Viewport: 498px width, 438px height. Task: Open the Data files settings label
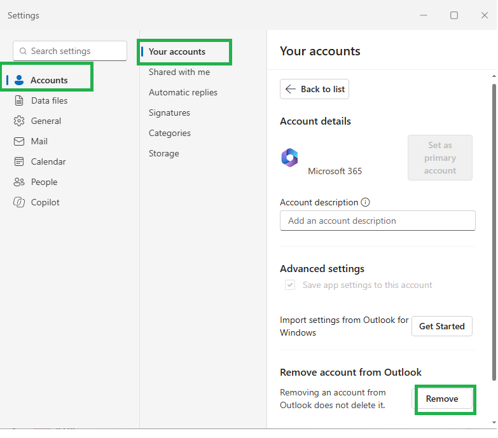[49, 100]
